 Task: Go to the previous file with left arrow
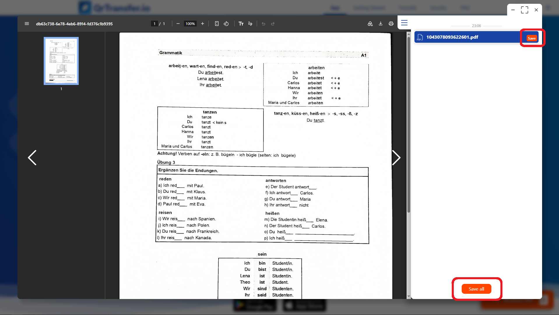32,158
